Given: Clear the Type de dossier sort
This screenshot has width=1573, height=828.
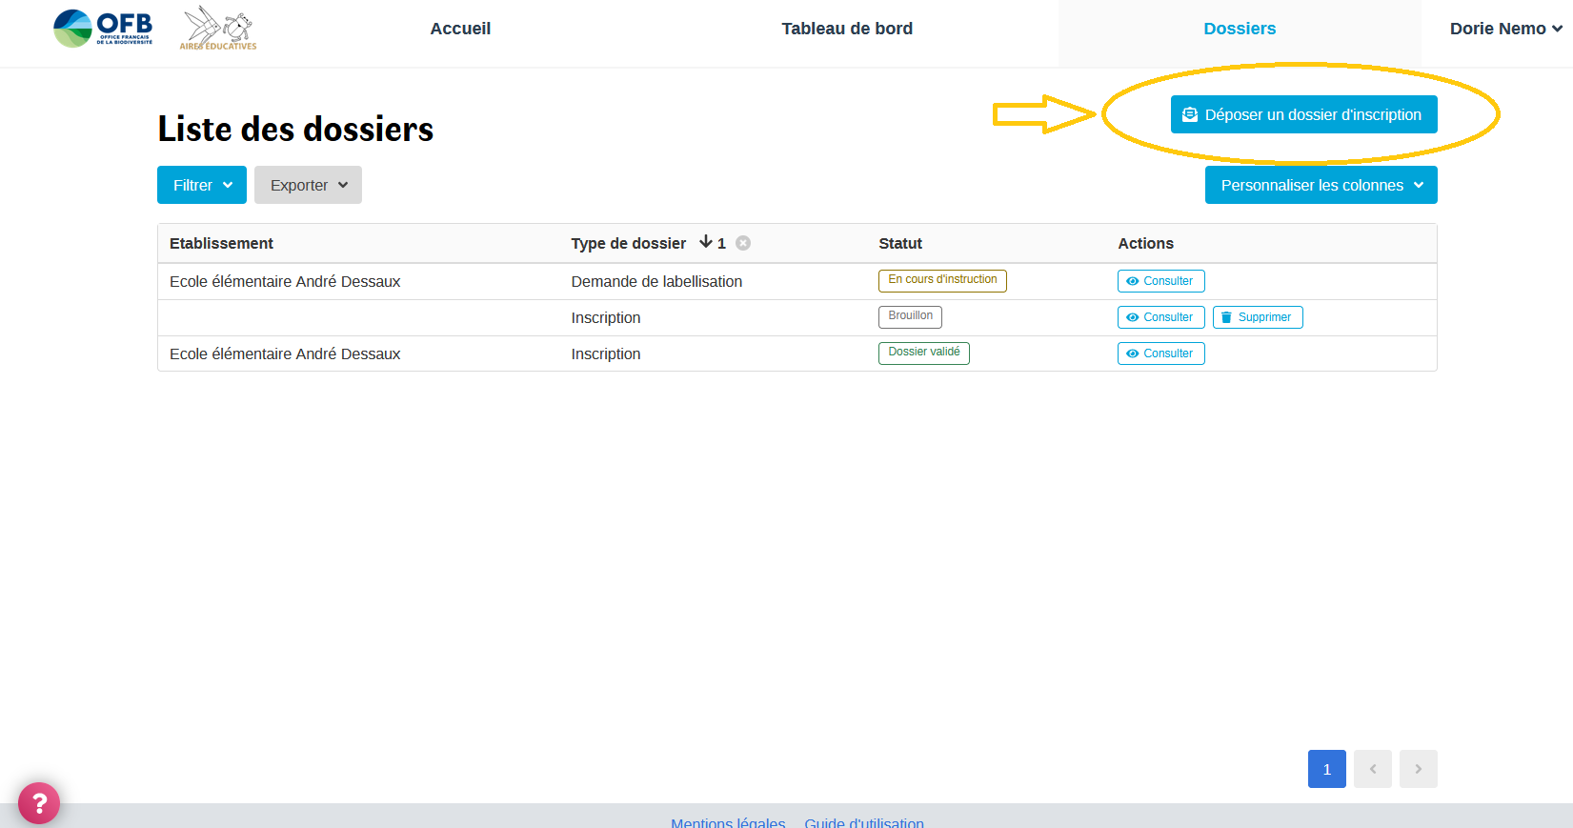Looking at the screenshot, I should pyautogui.click(x=743, y=243).
